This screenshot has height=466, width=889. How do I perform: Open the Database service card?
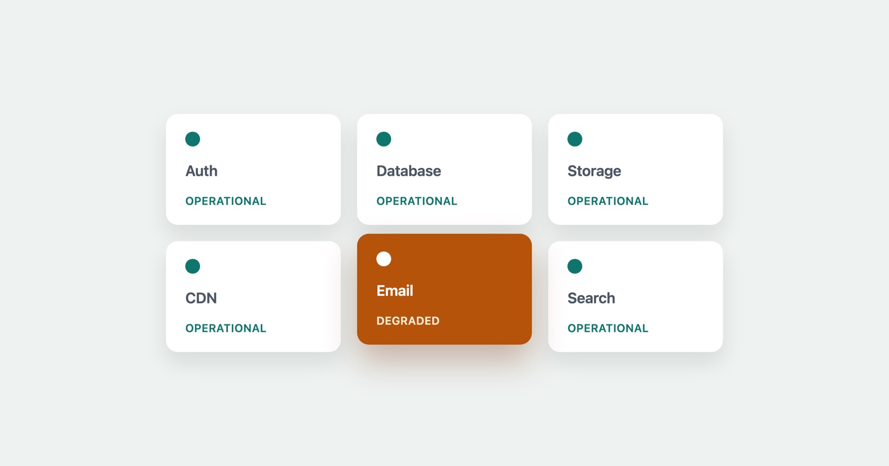coord(444,169)
